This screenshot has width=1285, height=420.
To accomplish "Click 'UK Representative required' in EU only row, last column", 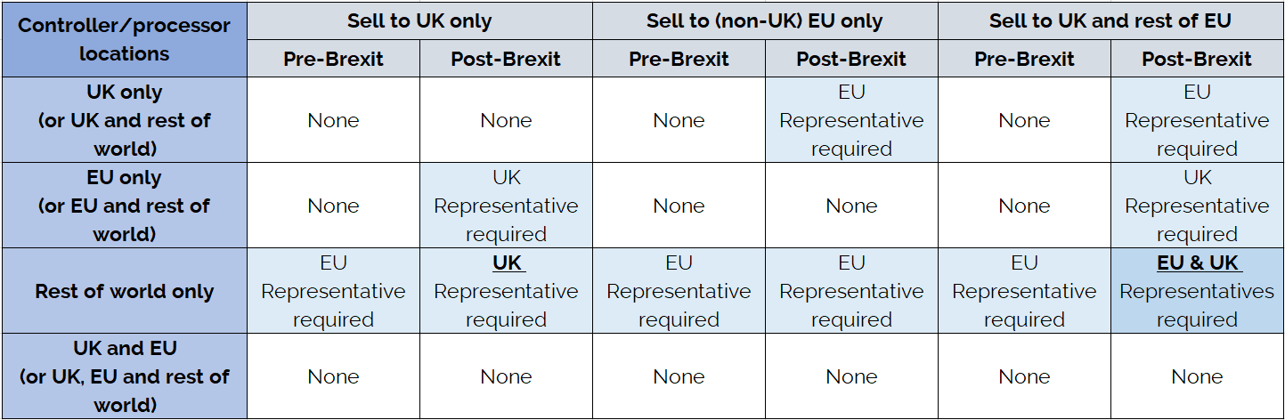I will point(1197,206).
